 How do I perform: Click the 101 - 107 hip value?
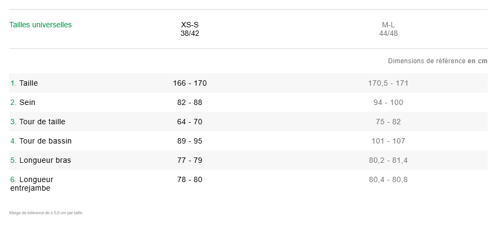pos(388,141)
